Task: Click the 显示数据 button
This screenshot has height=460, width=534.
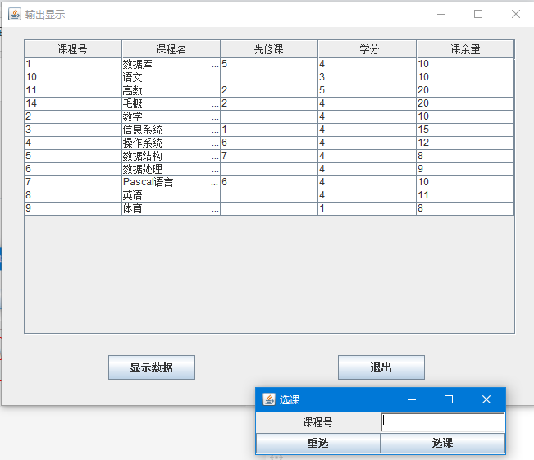Action: pos(152,367)
